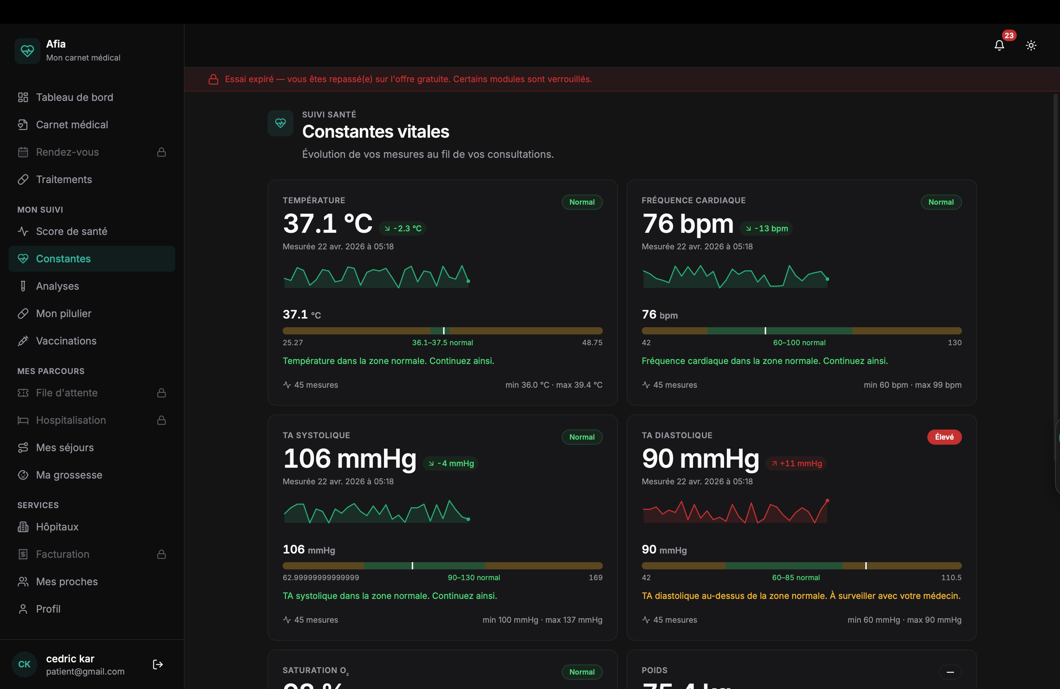Open Mes séjours
Image resolution: width=1060 pixels, height=689 pixels.
pyautogui.click(x=92, y=448)
